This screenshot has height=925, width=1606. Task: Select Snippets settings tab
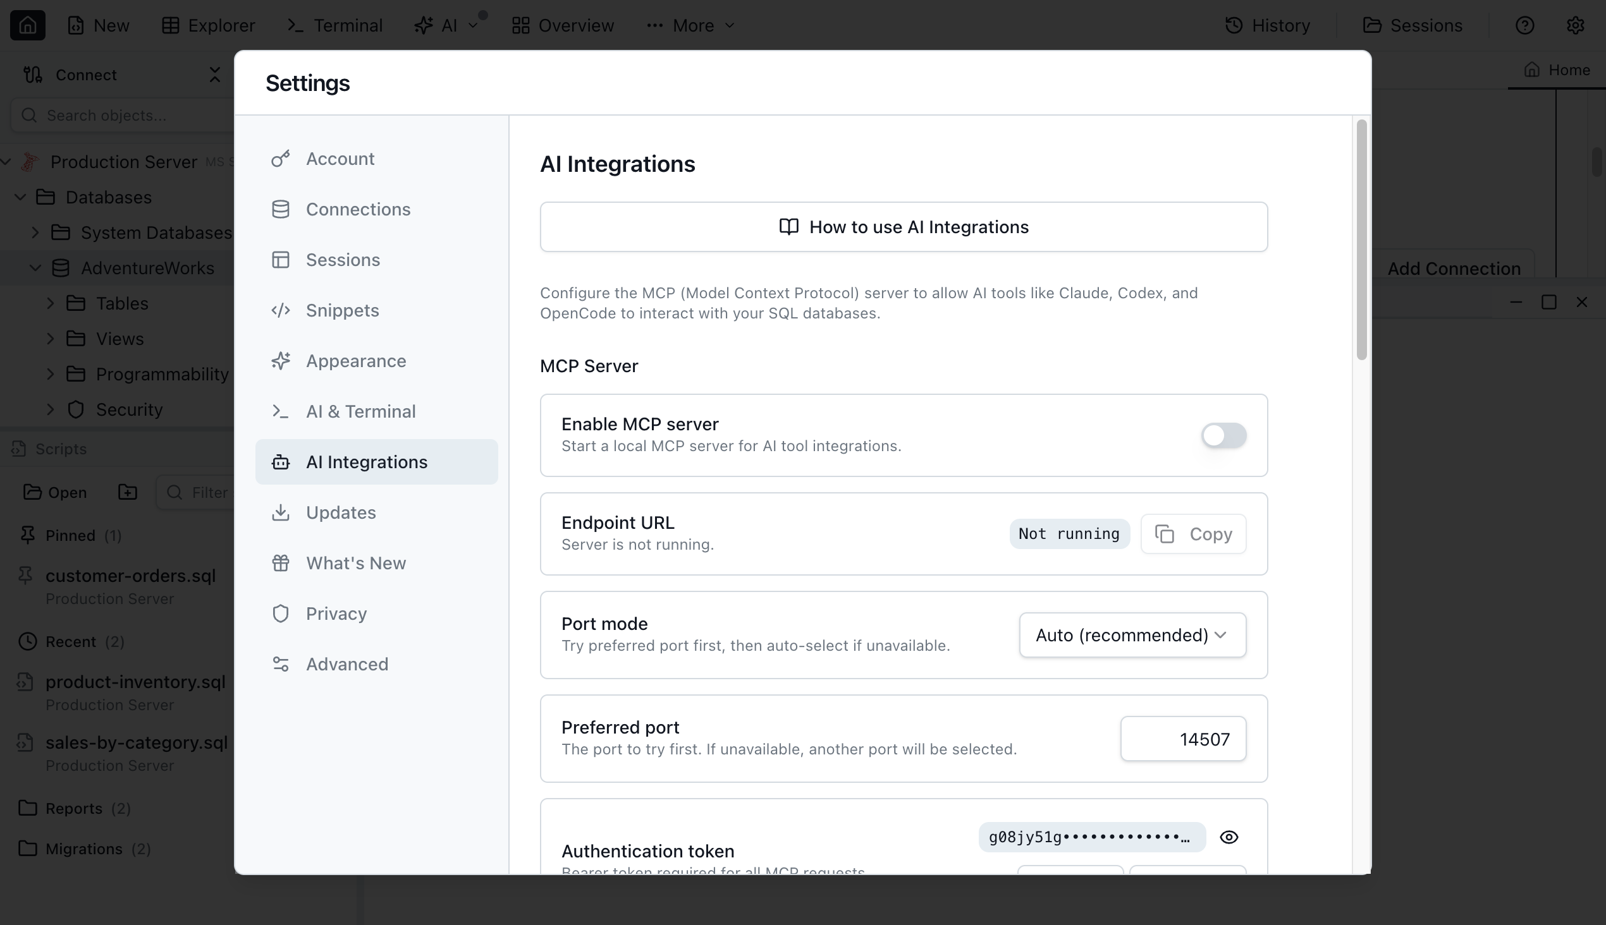(x=376, y=310)
